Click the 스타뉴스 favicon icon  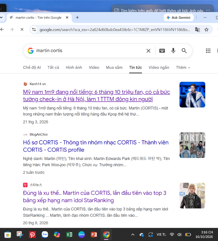(x=25, y=185)
